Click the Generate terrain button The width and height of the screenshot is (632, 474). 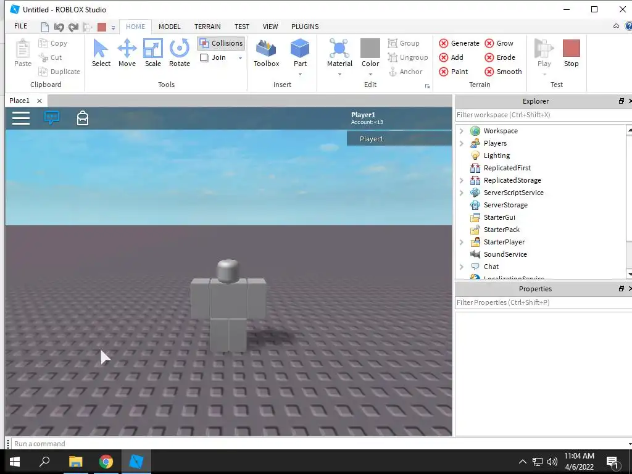[459, 43]
